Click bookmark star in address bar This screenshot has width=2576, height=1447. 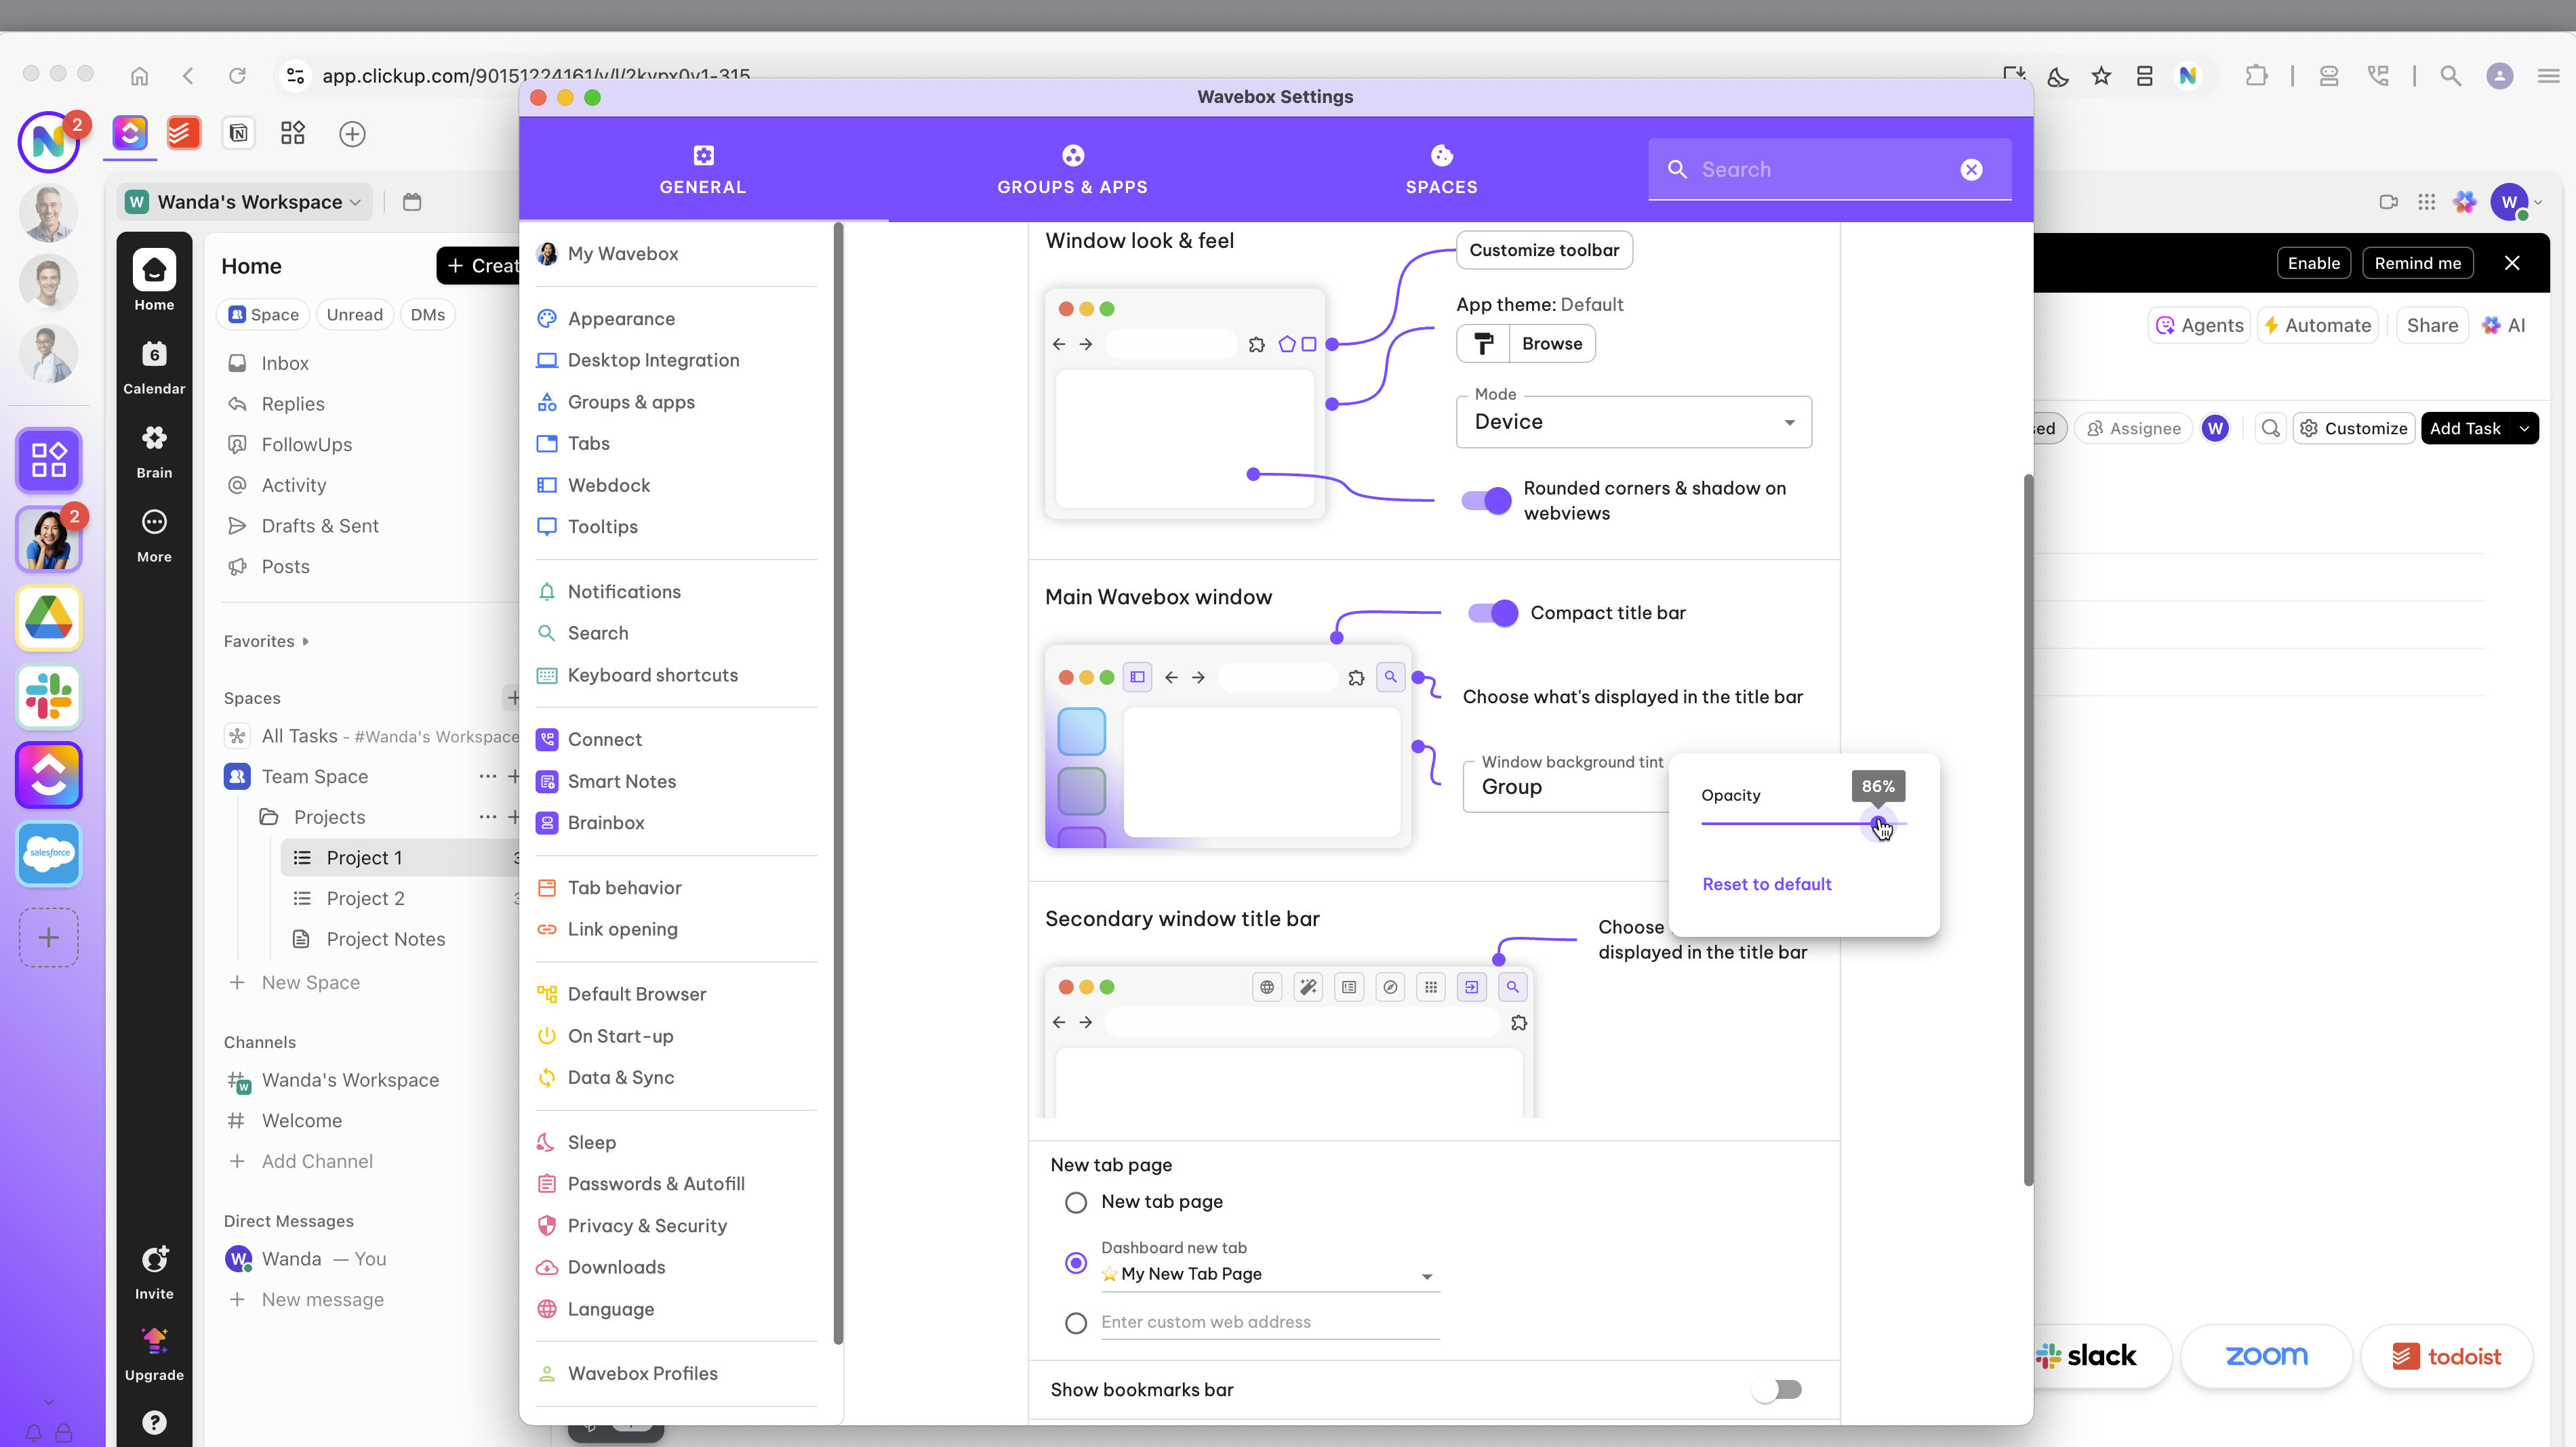(2101, 76)
